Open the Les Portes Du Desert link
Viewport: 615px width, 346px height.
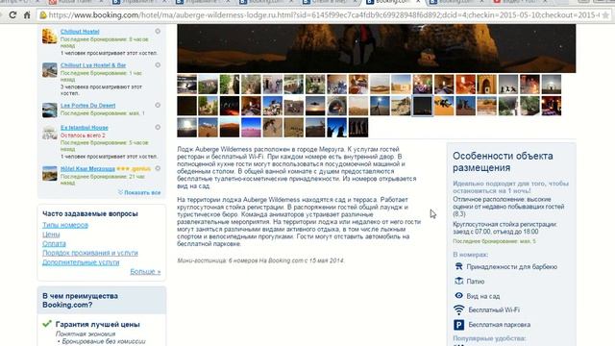coord(87,106)
